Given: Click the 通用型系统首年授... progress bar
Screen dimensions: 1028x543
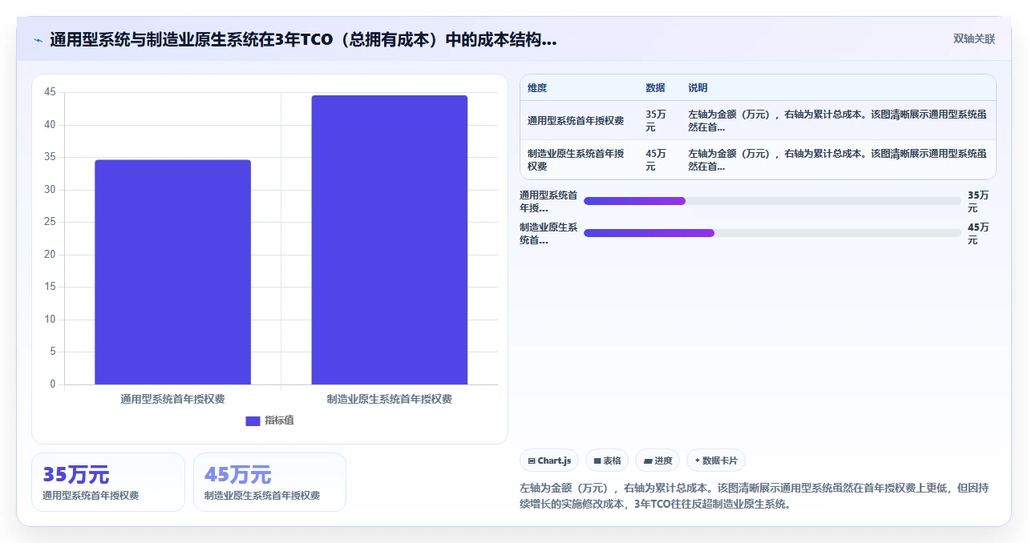Looking at the screenshot, I should tap(772, 201).
